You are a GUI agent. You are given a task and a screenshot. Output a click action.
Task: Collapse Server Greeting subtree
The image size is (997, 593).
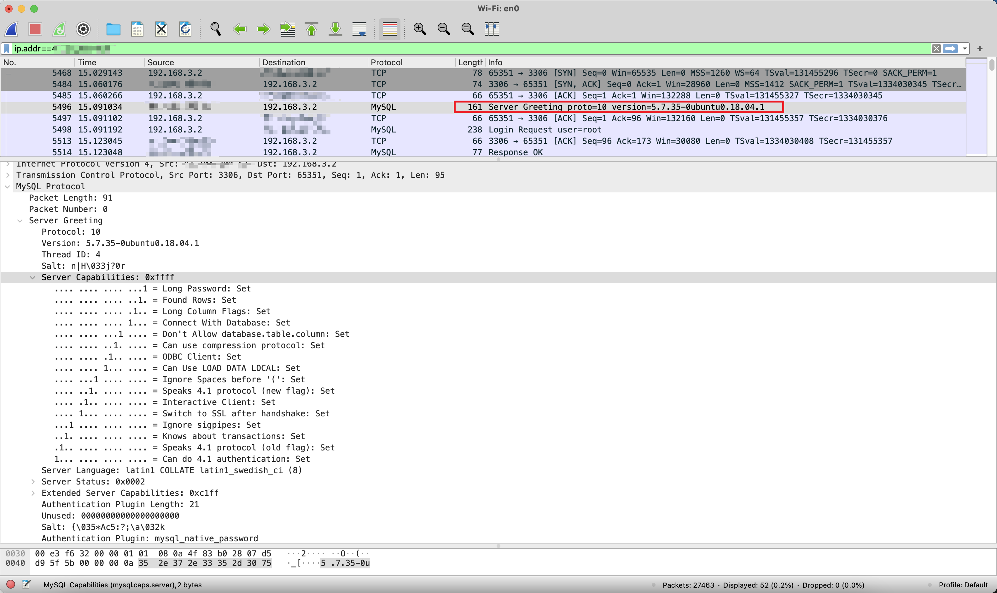[20, 220]
